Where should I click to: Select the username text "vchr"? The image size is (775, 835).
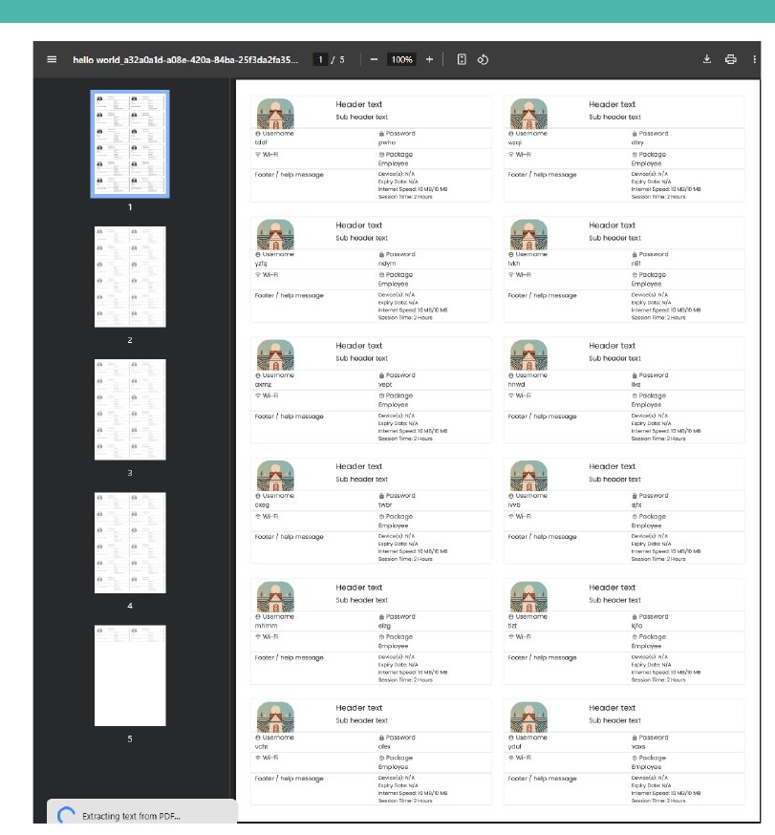coord(261,746)
